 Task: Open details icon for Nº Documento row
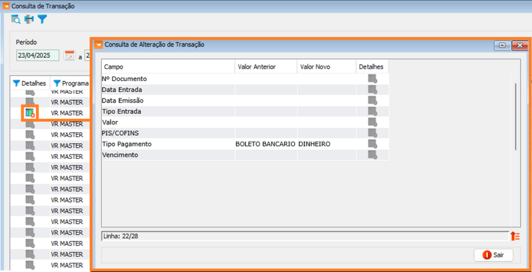[372, 78]
